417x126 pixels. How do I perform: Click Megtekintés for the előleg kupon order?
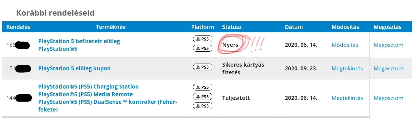[x=347, y=68]
